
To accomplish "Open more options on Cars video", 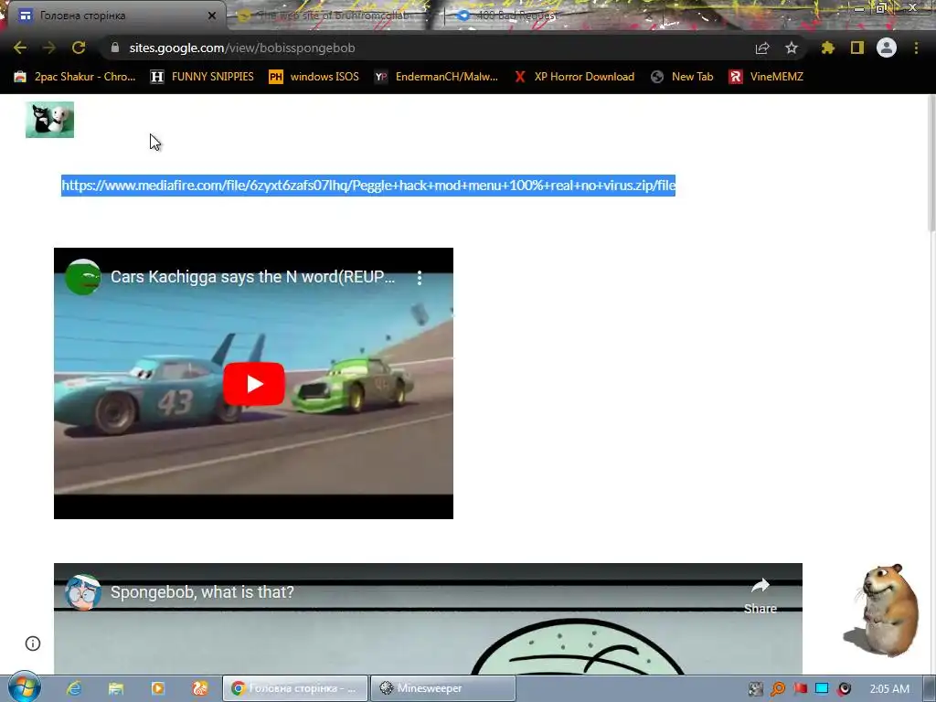I will tap(420, 278).
